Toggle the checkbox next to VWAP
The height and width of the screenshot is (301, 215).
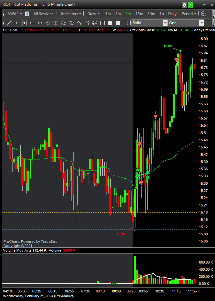click(27, 14)
